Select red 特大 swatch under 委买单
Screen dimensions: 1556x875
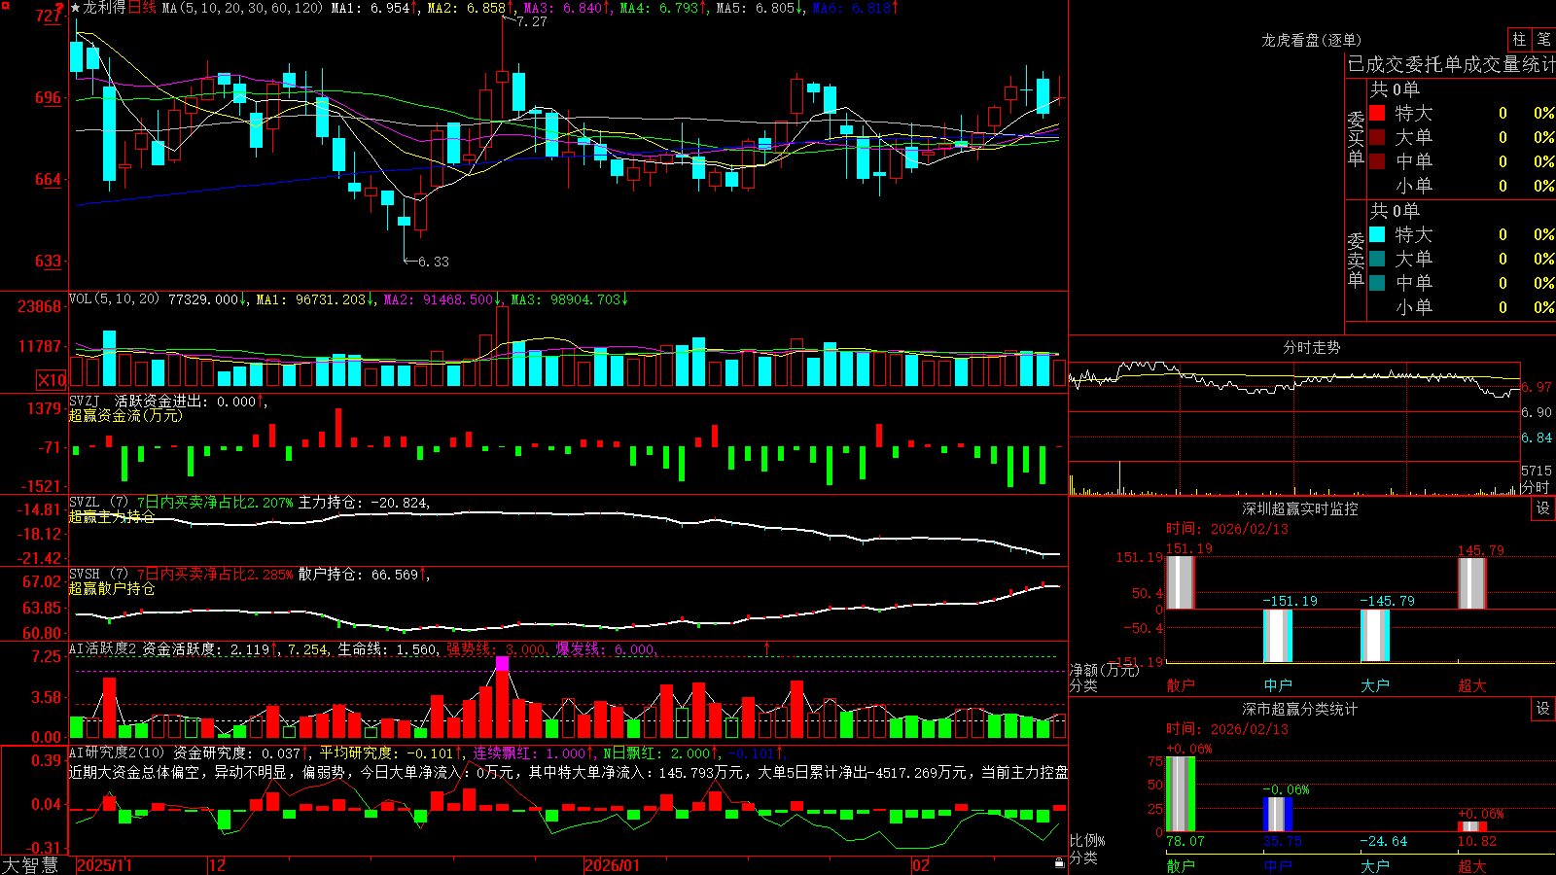point(1377,113)
